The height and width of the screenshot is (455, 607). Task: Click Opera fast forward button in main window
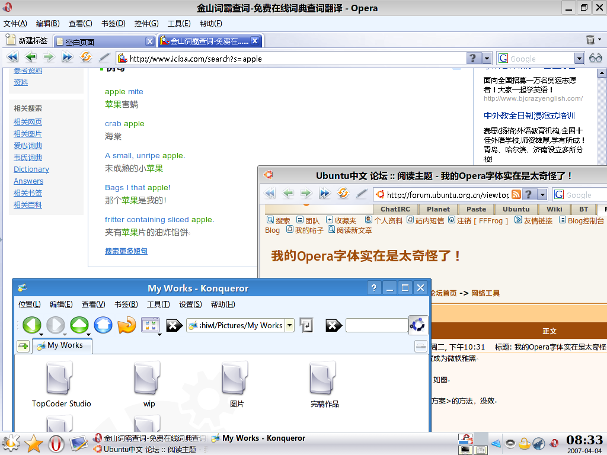(x=68, y=57)
